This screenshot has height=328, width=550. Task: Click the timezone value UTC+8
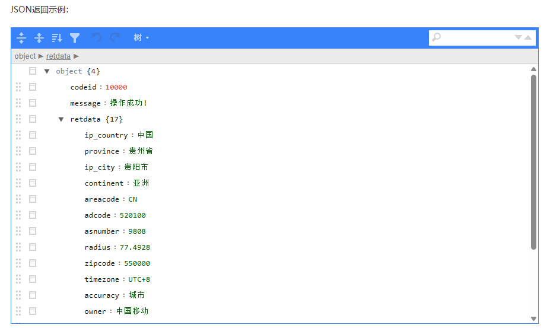pos(139,279)
